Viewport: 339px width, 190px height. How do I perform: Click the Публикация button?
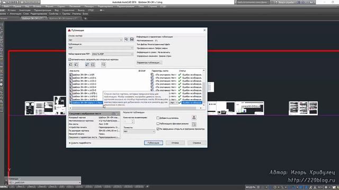153,143
